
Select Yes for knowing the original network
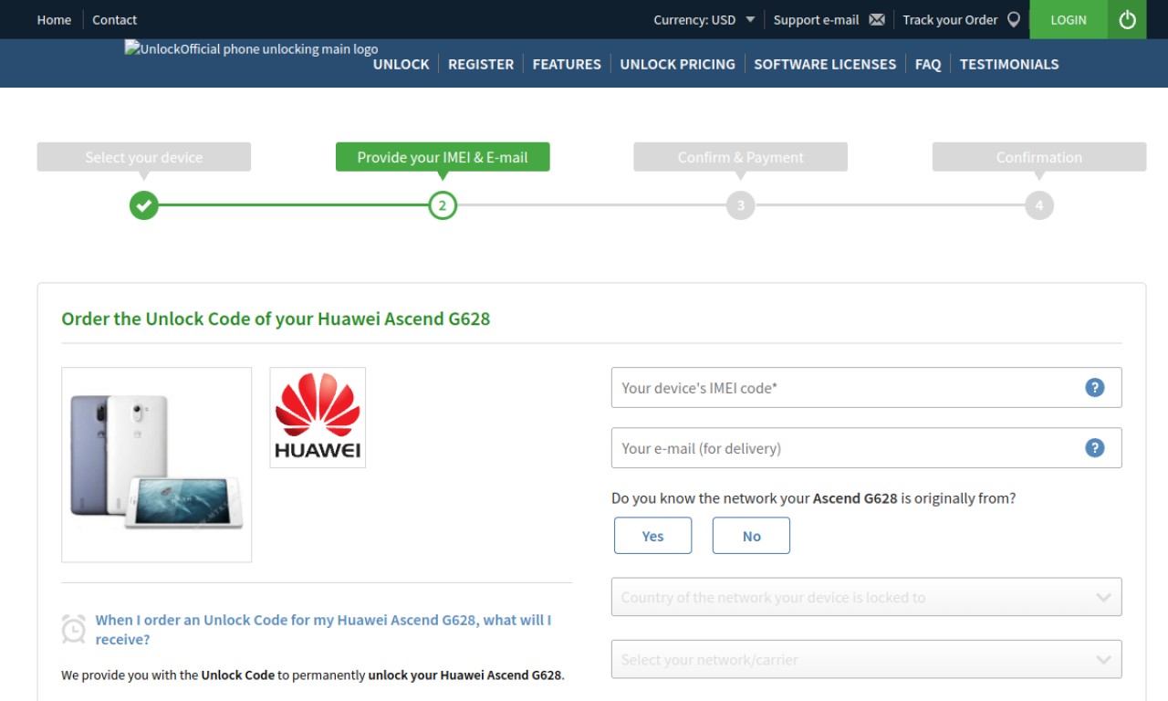pos(653,536)
